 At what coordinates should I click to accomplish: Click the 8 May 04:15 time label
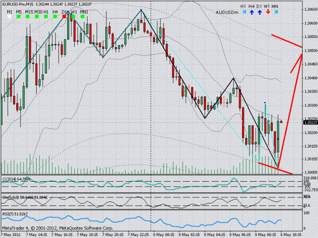click(215, 235)
